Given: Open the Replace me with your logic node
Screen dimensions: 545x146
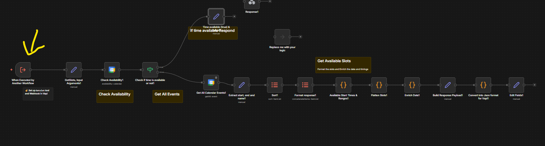Looking at the screenshot, I should [282, 37].
